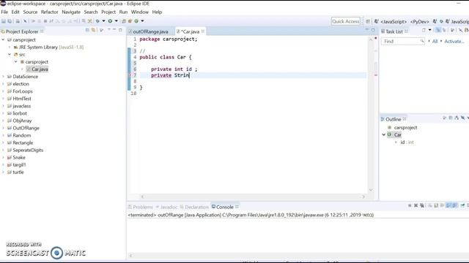
Task: Switch to the Declaration tab
Action: [194, 207]
